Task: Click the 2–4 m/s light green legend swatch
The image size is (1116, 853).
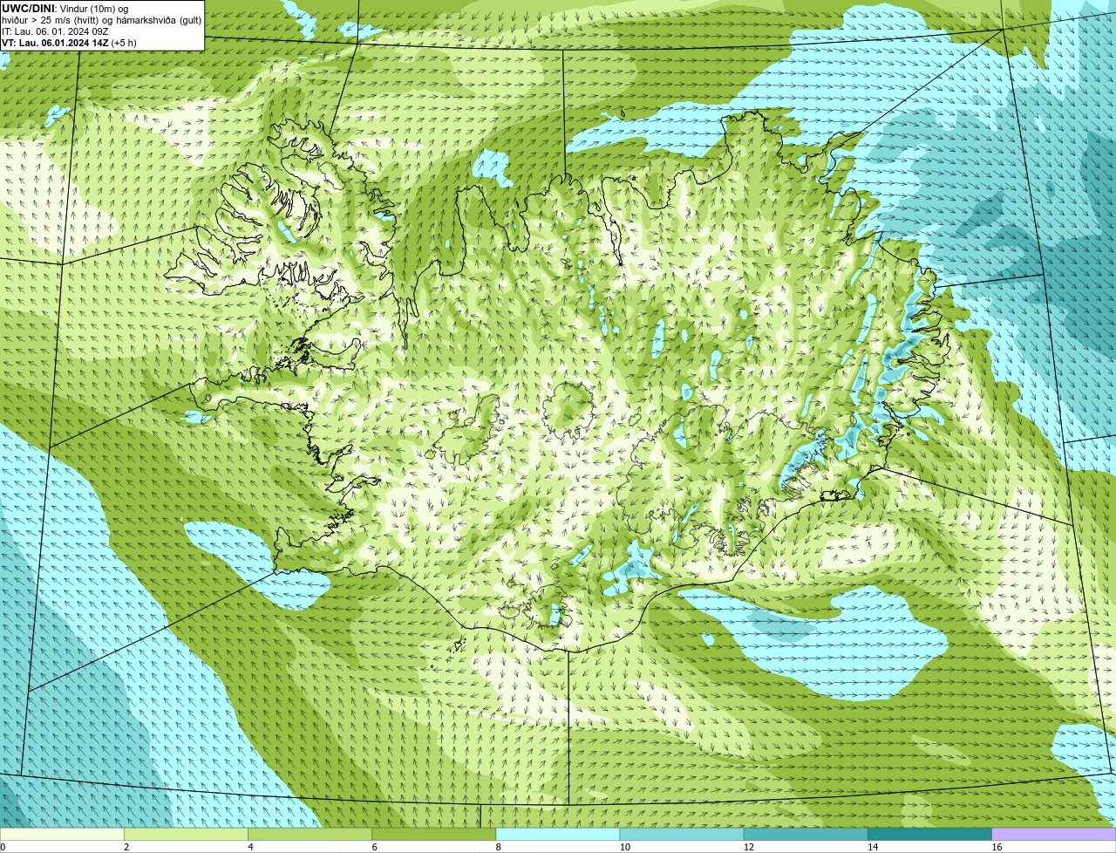Action: tap(186, 835)
